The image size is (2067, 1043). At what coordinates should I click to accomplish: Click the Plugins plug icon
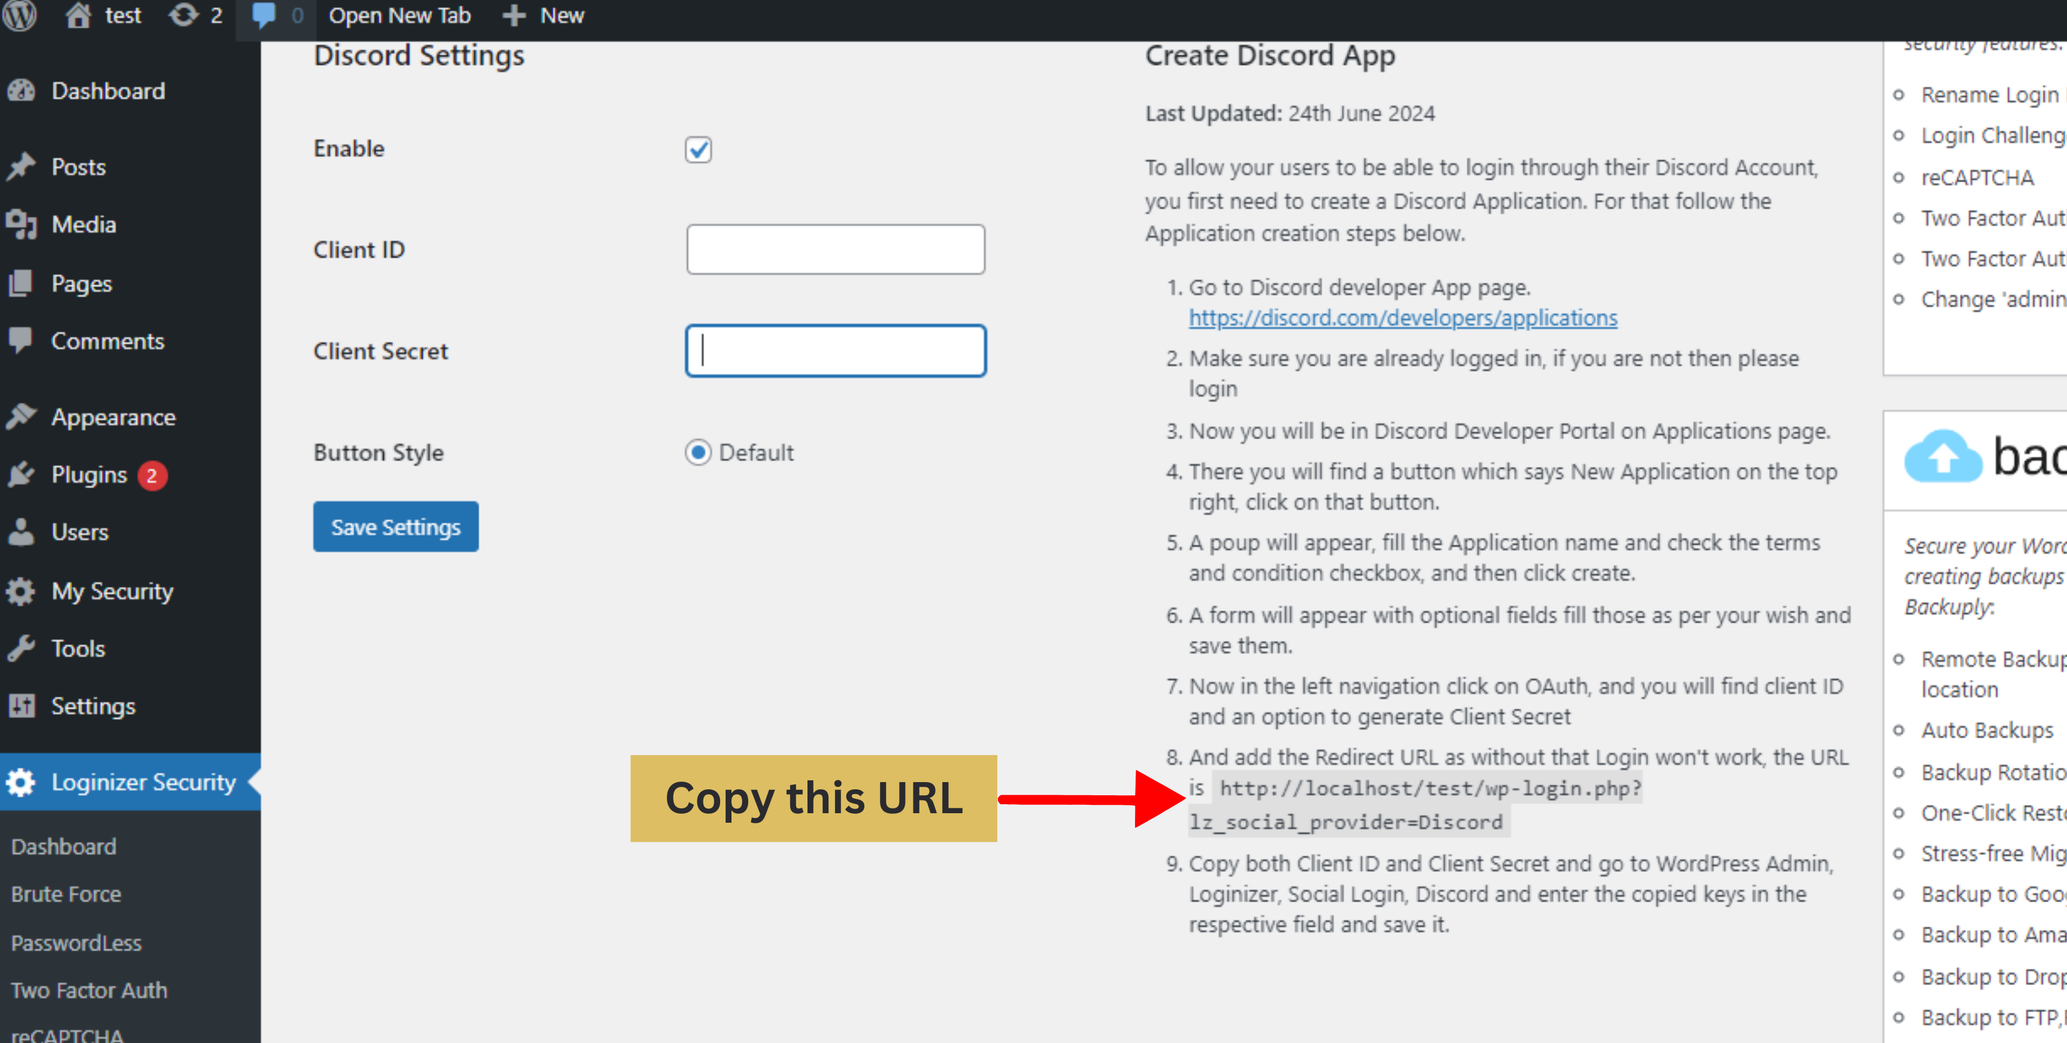tap(22, 475)
